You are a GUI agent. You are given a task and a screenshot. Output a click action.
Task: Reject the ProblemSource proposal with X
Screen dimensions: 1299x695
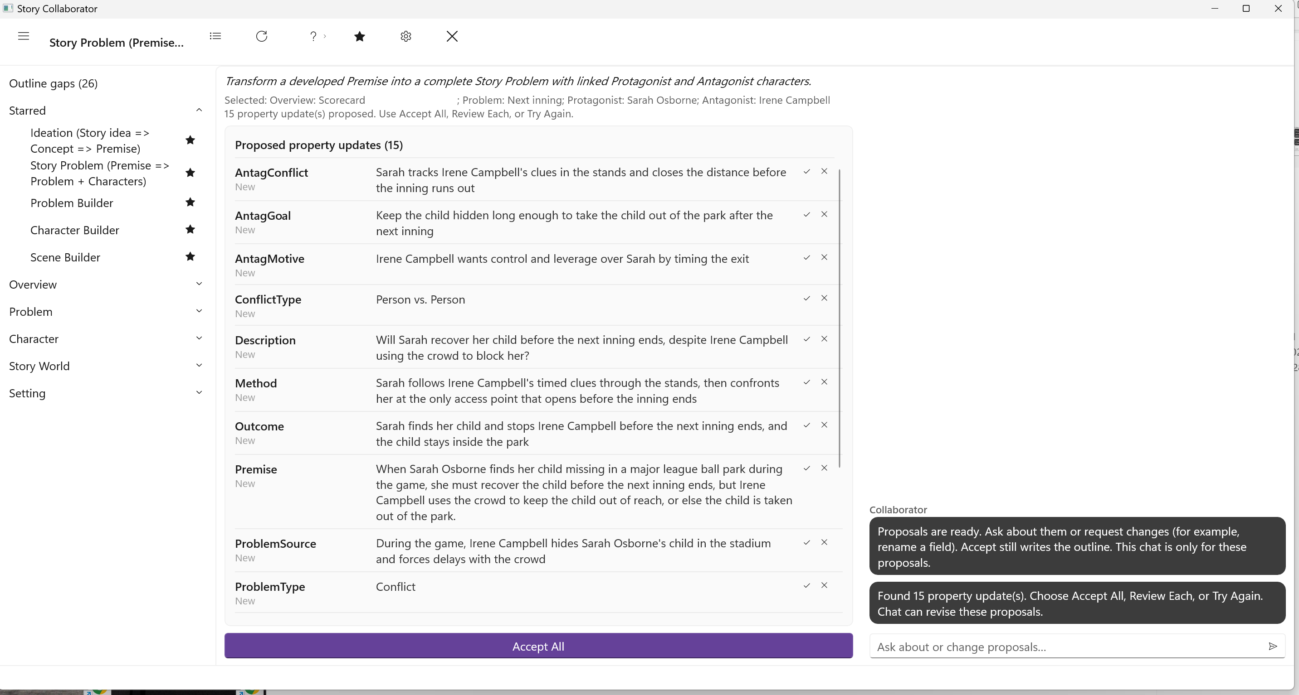pos(824,542)
